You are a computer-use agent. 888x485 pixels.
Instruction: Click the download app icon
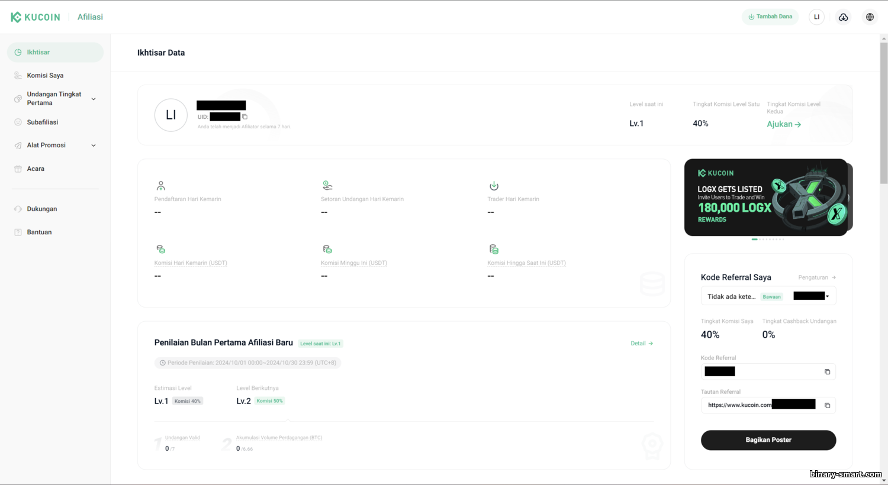tap(843, 17)
